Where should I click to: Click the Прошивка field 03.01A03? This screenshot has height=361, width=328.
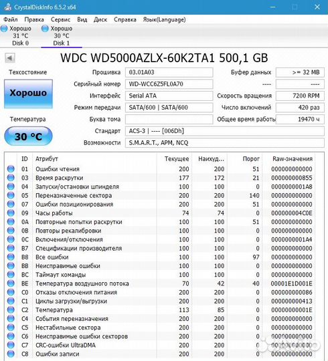click(169, 72)
